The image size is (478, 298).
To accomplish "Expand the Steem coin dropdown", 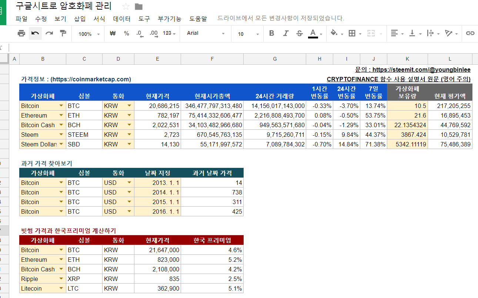I will (61, 135).
